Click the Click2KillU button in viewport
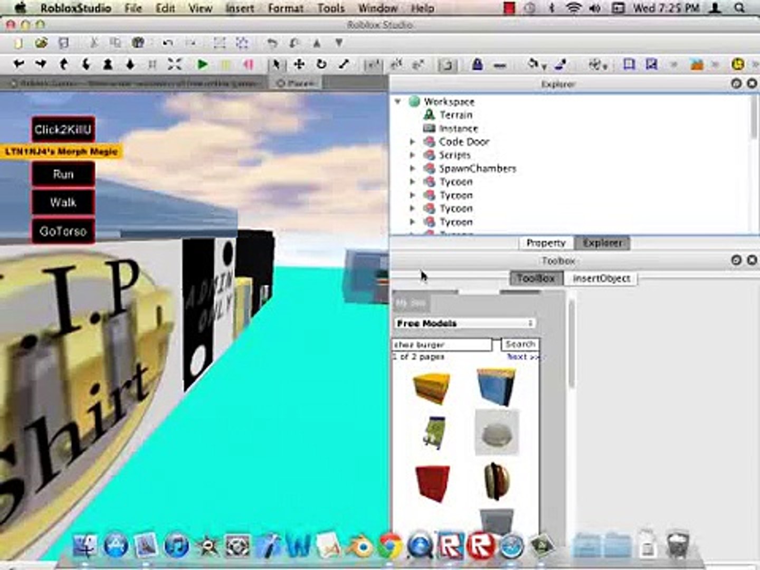This screenshot has height=570, width=760. (63, 129)
